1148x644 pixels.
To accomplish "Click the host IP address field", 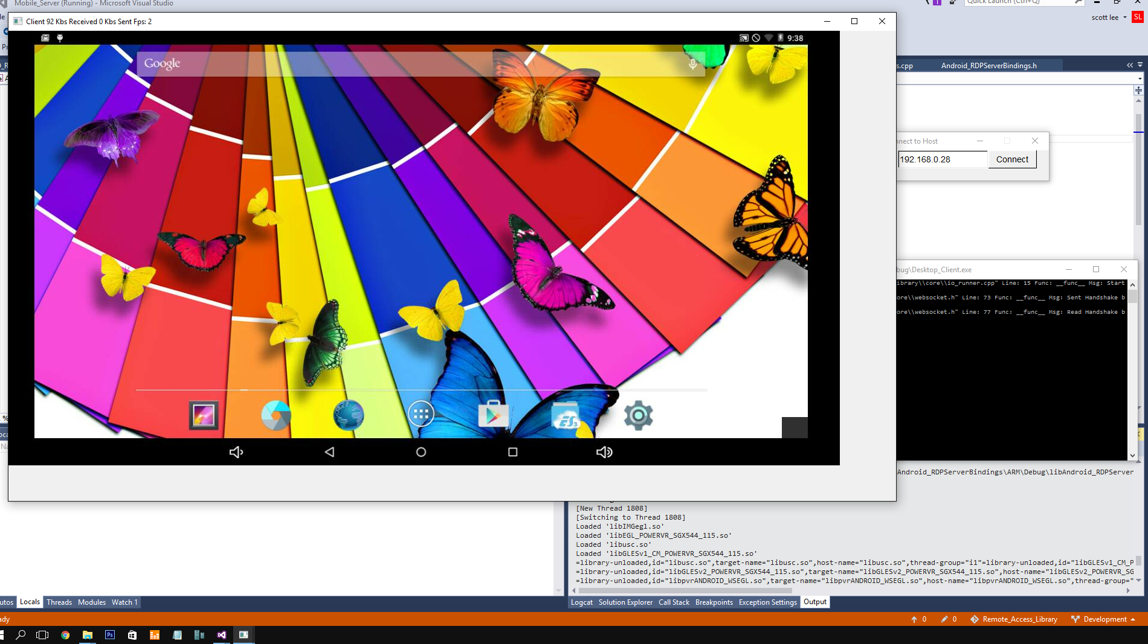I will (942, 159).
